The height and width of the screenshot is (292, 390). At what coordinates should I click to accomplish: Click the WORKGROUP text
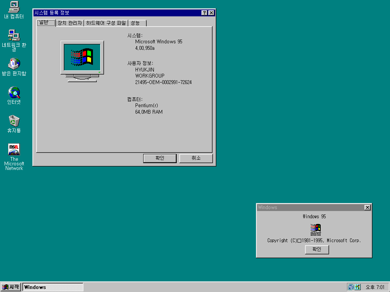(150, 76)
